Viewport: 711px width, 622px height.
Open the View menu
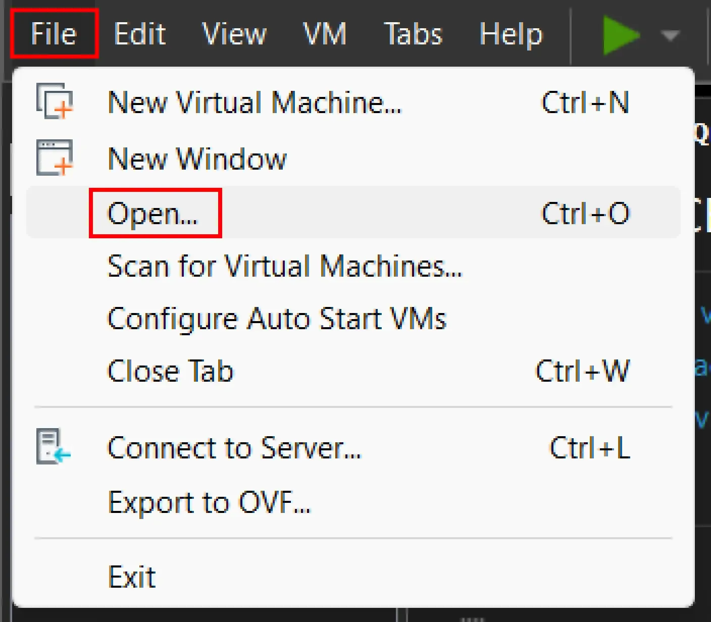coord(234,34)
